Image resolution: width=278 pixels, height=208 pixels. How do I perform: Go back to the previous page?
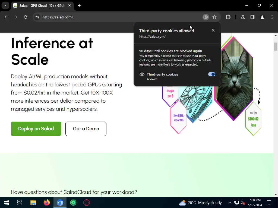click(x=6, y=17)
